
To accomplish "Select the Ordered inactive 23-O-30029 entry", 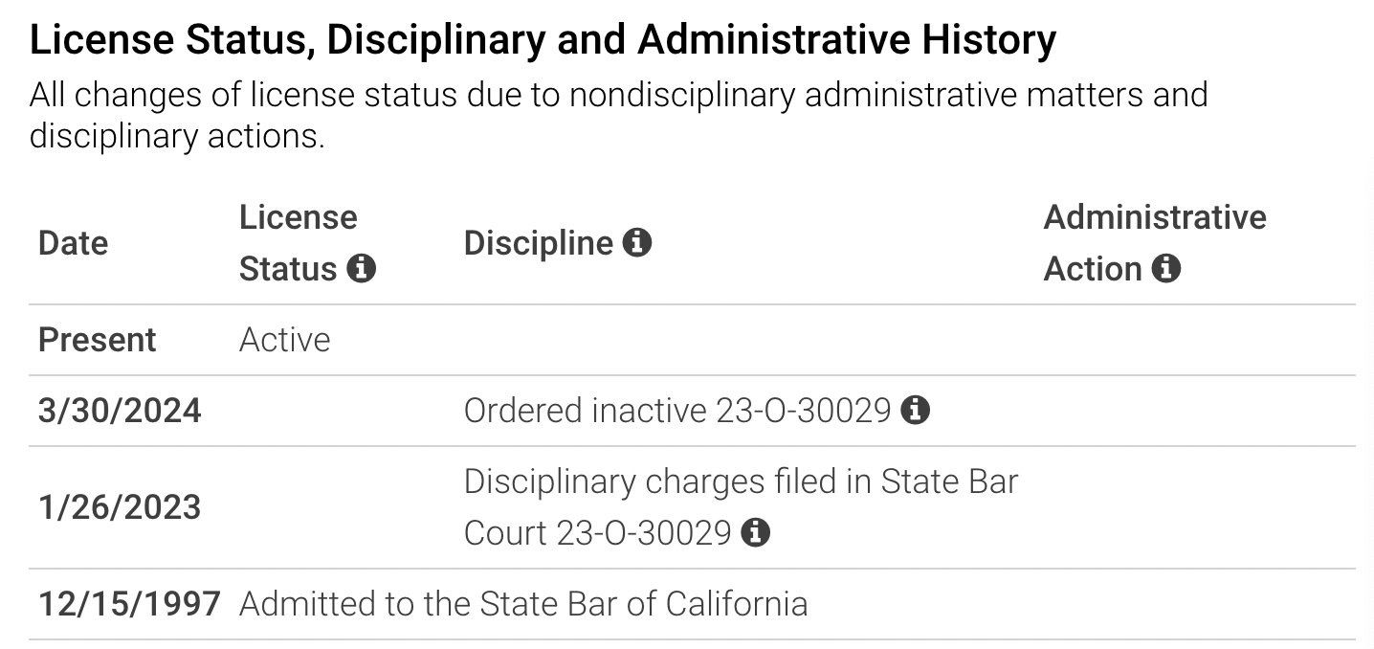I will (677, 411).
